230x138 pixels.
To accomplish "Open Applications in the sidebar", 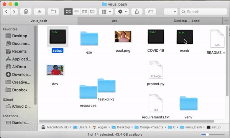I will [18, 59].
